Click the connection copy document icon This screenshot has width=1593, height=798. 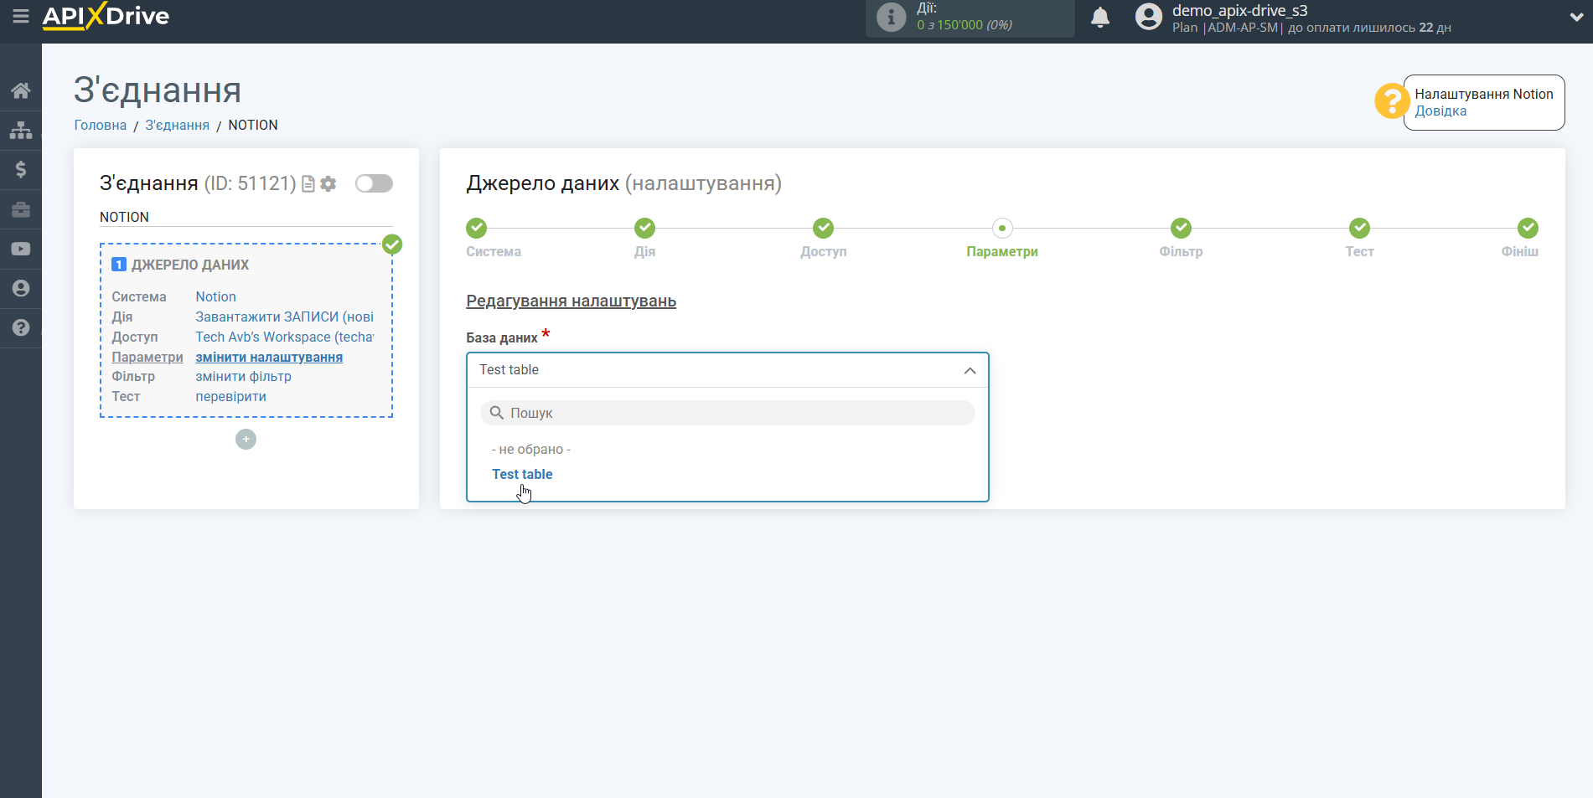[x=308, y=183]
